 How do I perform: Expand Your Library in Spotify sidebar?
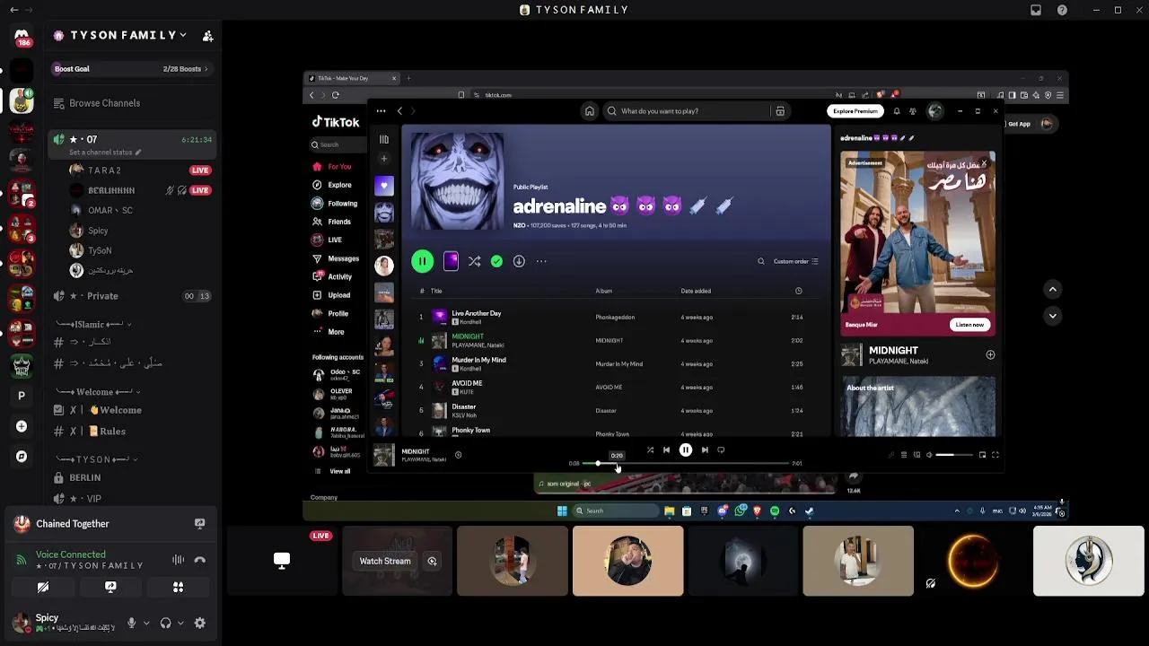[383, 139]
